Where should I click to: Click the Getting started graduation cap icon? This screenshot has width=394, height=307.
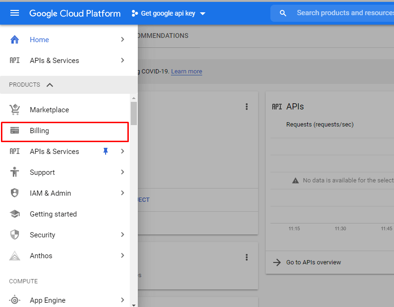15,214
